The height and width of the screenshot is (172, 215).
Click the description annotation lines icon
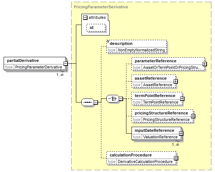click(108, 41)
